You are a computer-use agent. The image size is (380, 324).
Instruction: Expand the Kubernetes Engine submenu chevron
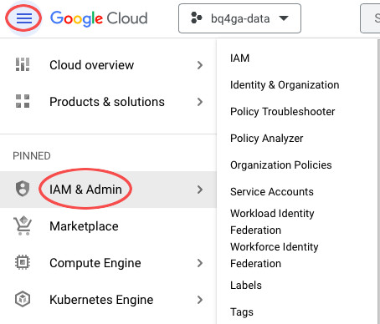[x=200, y=300]
